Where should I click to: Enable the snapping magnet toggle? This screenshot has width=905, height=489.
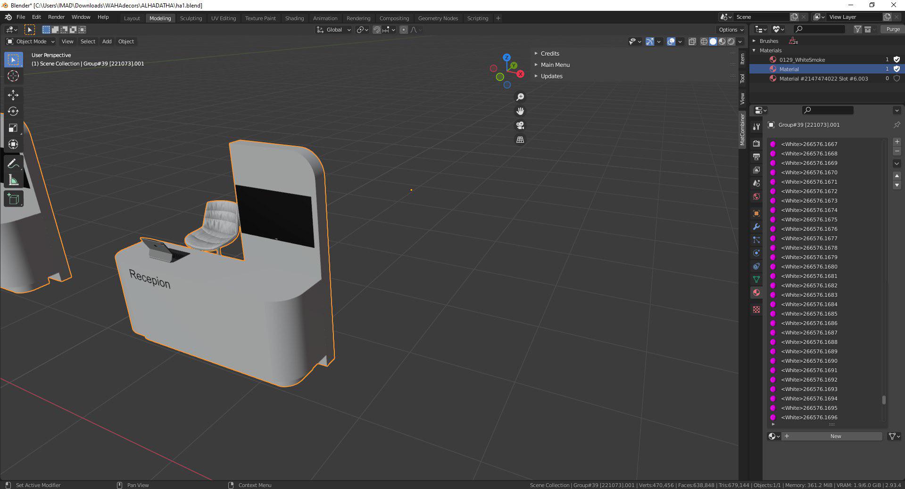pyautogui.click(x=377, y=30)
